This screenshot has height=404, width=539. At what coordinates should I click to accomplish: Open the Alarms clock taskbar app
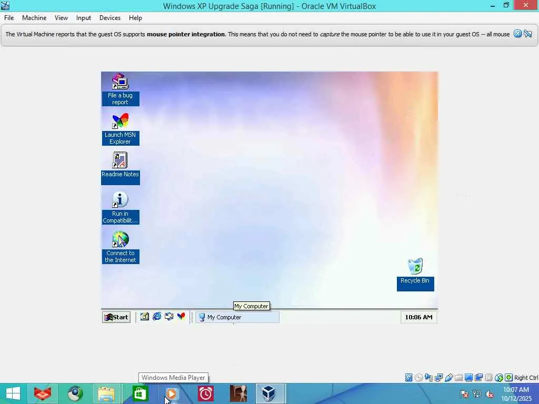click(x=205, y=393)
